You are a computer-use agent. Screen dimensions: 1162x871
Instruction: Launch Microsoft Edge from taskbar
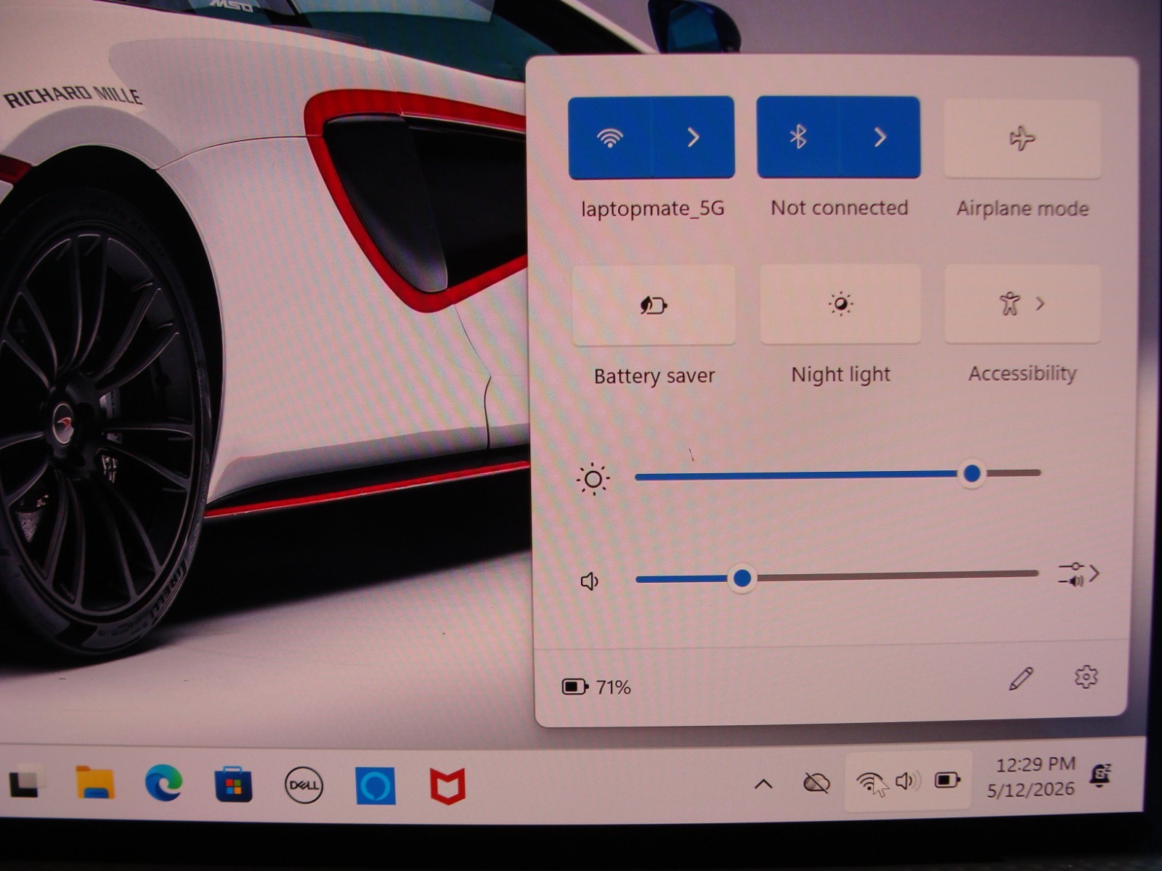click(163, 784)
